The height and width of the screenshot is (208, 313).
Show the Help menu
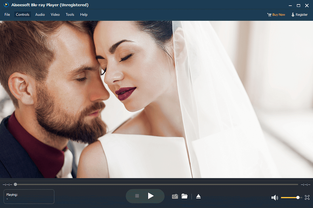pyautogui.click(x=84, y=15)
